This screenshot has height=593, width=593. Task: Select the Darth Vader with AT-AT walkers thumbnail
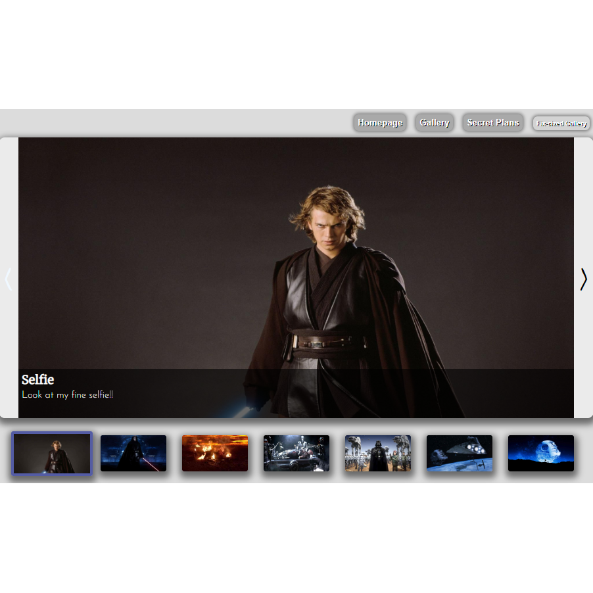378,453
